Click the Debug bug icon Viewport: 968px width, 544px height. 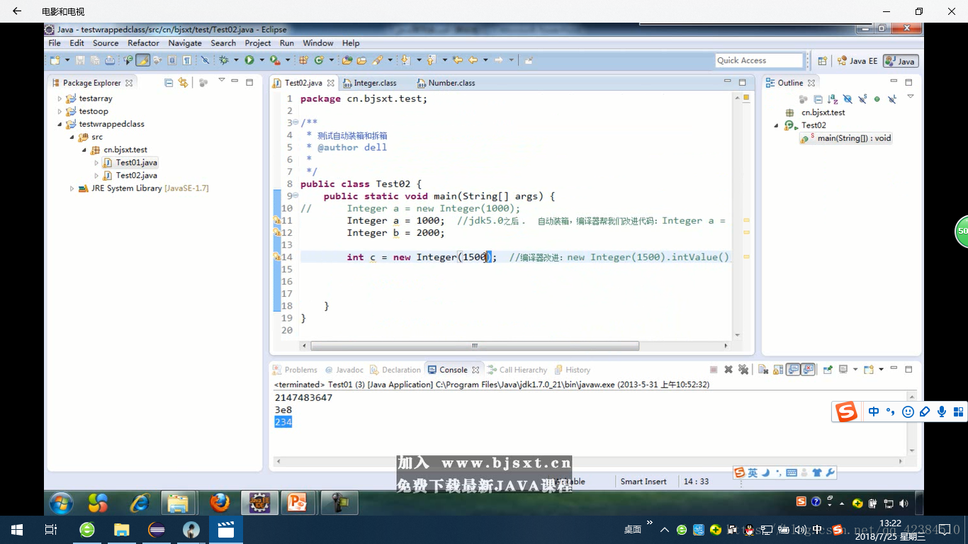(223, 60)
